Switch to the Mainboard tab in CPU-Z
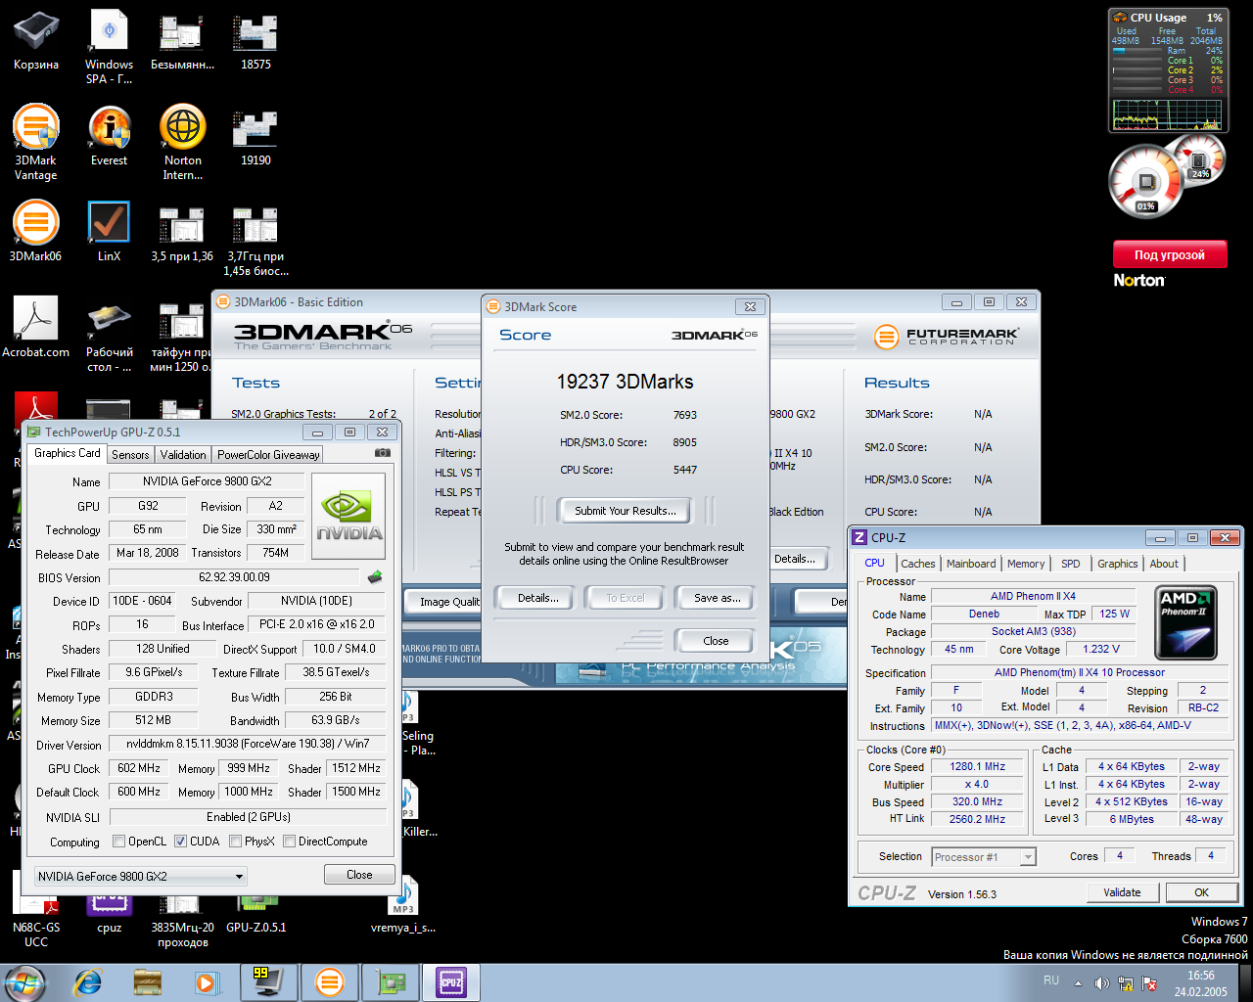 pyautogui.click(x=971, y=564)
